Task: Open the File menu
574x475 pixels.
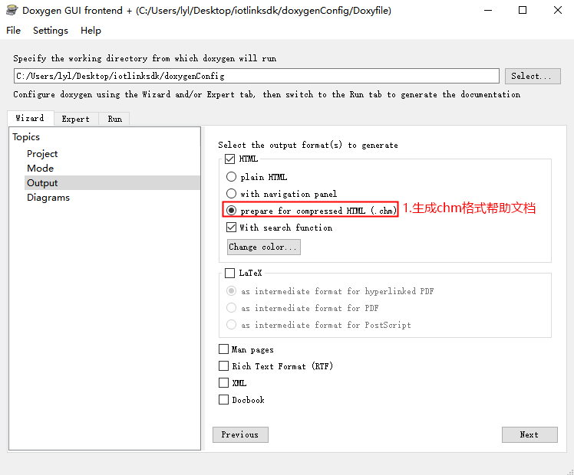Action: click(x=13, y=31)
